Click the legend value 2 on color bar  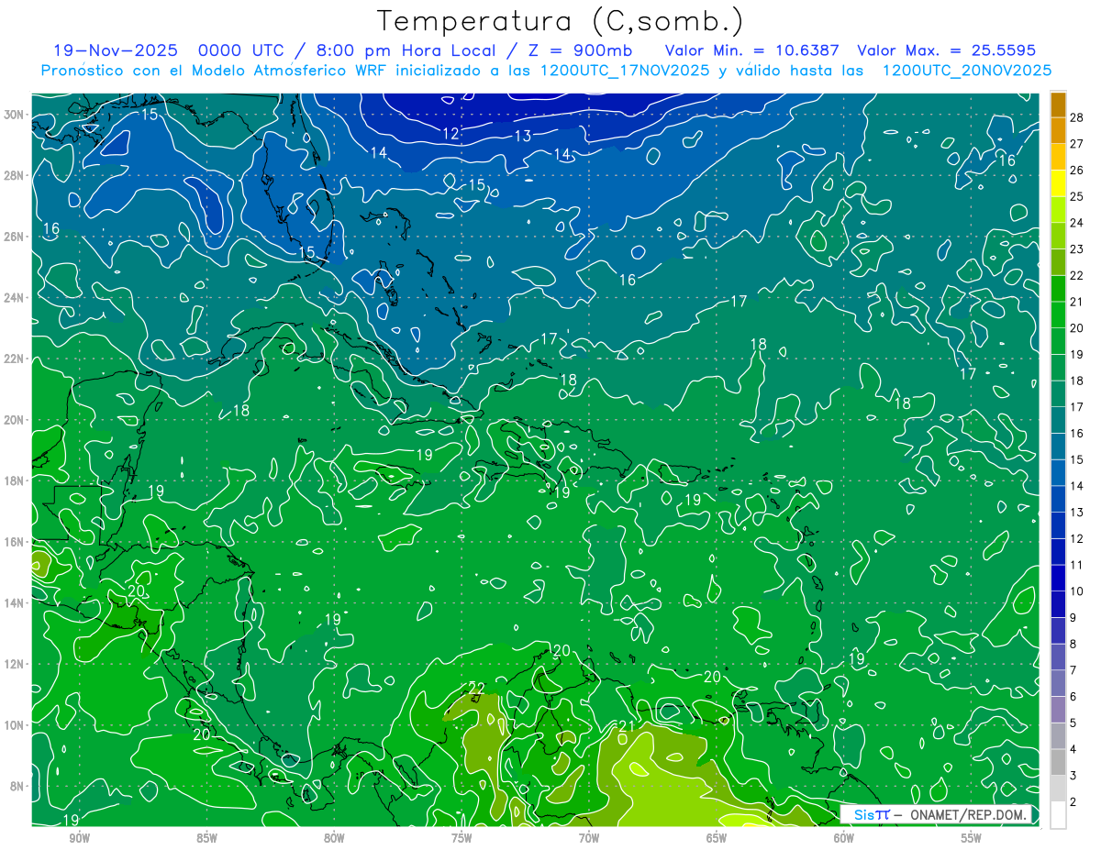(x=1073, y=802)
